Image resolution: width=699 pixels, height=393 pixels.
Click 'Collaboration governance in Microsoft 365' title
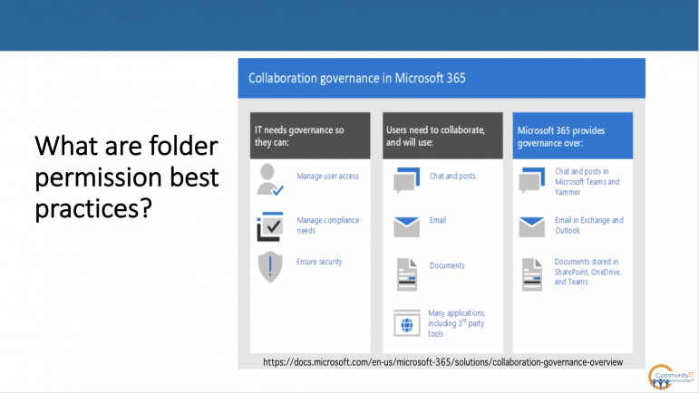tap(356, 79)
